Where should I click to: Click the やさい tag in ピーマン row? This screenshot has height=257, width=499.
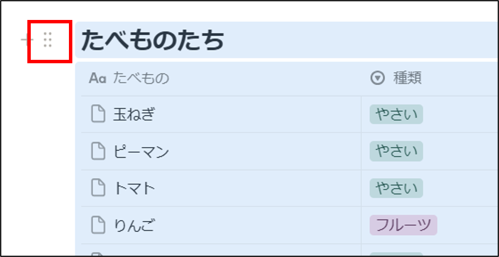coord(396,151)
